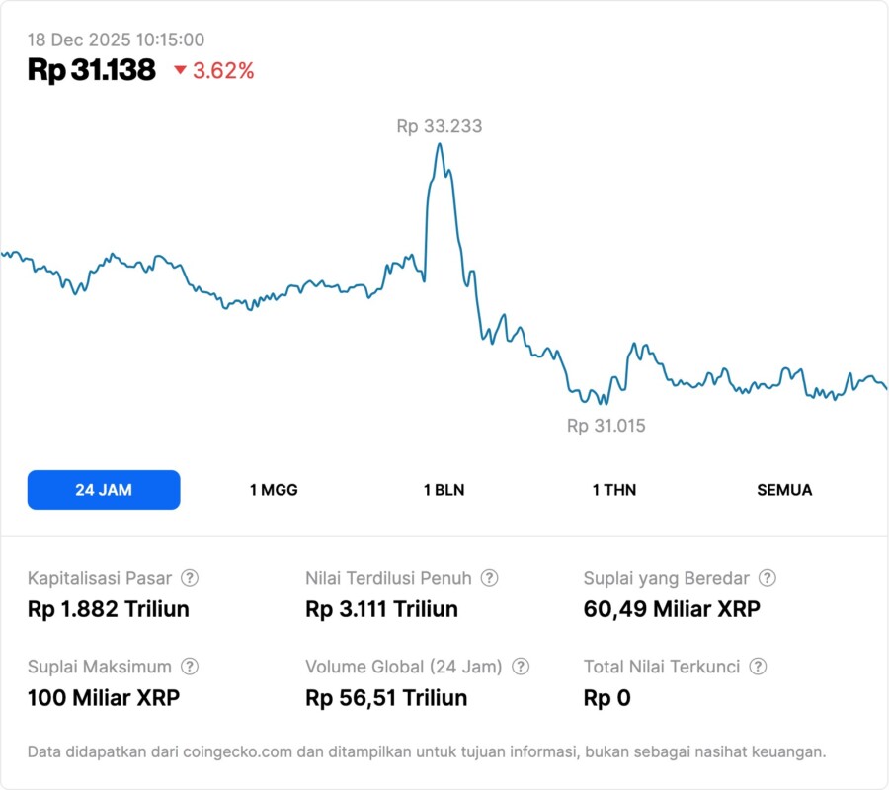This screenshot has height=790, width=889.
Task: Click the Suplai Maksimum question mark icon
Action: coord(190,667)
